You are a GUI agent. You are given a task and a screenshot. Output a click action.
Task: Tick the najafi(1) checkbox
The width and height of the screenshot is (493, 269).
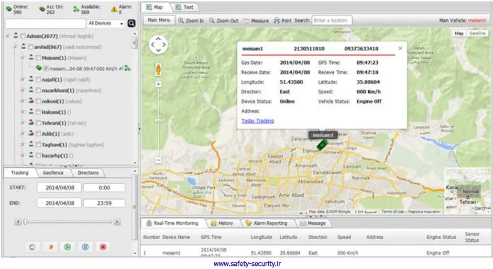pos(38,80)
